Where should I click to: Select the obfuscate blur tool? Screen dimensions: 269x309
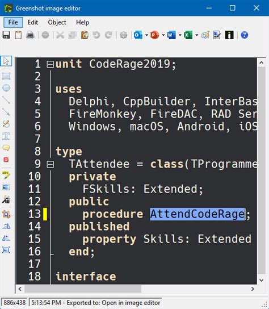(x=6, y=187)
